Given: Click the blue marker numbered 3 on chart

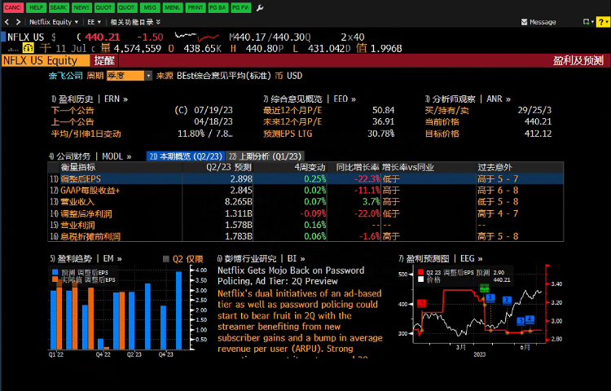Looking at the screenshot, I should pos(490,298).
